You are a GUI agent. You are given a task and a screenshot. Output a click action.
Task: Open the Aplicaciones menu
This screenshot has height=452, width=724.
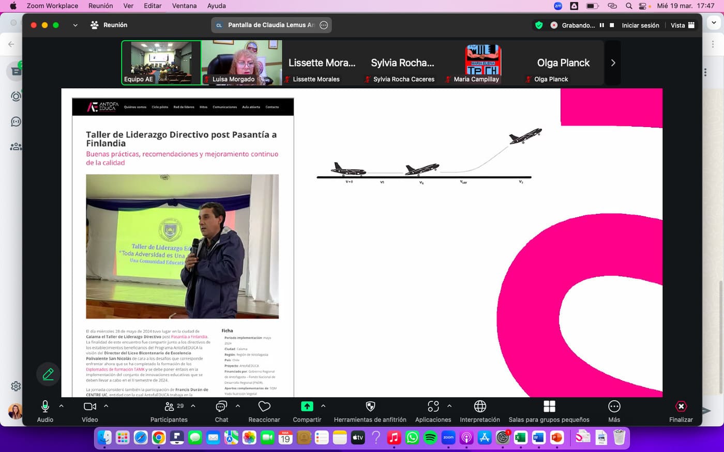(433, 411)
